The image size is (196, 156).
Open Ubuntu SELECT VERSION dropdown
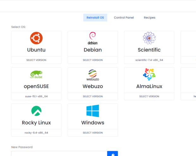(x=36, y=60)
